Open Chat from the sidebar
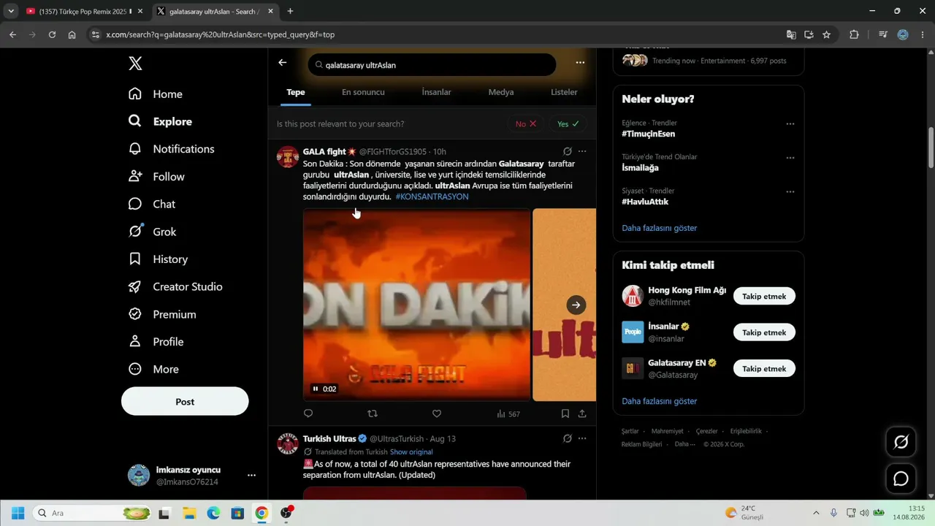Screen dimensions: 935x526 151,204
